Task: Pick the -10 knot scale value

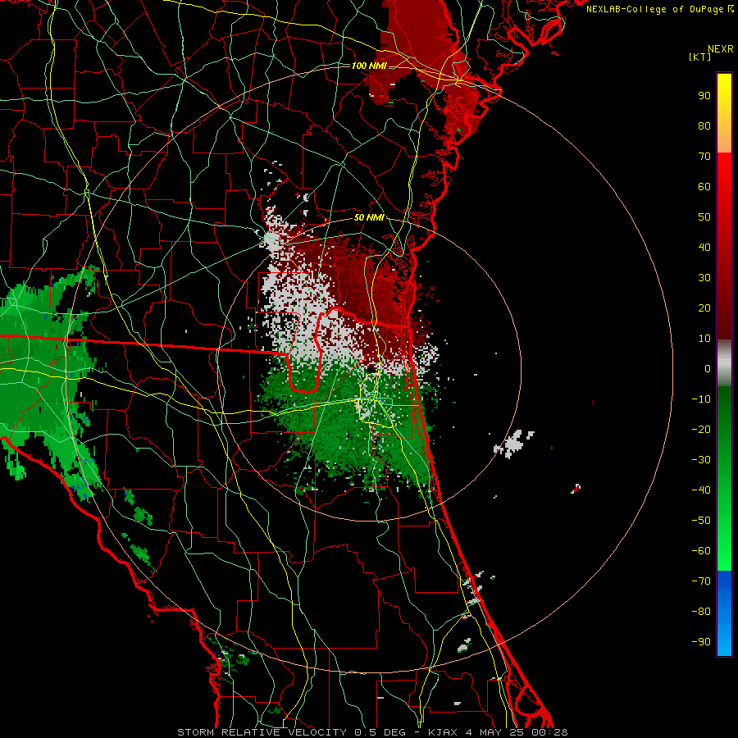Action: point(701,399)
